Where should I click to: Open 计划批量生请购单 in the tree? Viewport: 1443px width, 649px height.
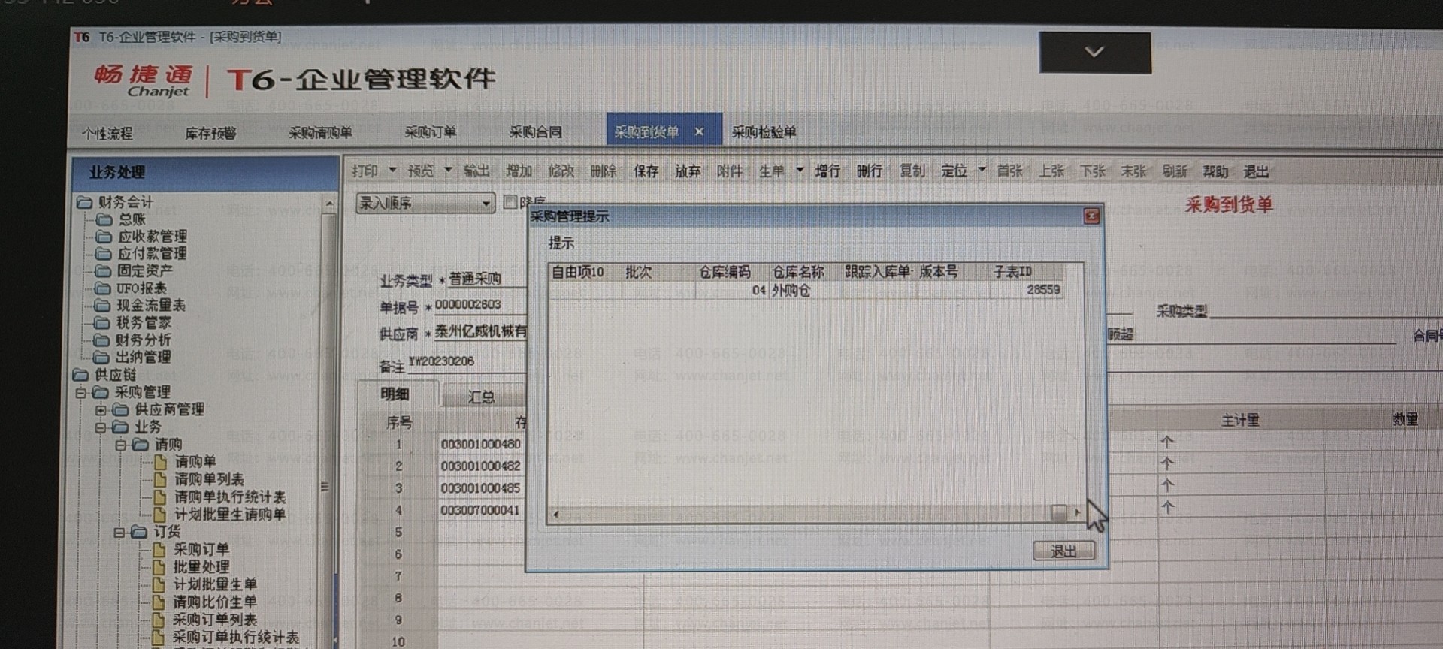click(229, 515)
